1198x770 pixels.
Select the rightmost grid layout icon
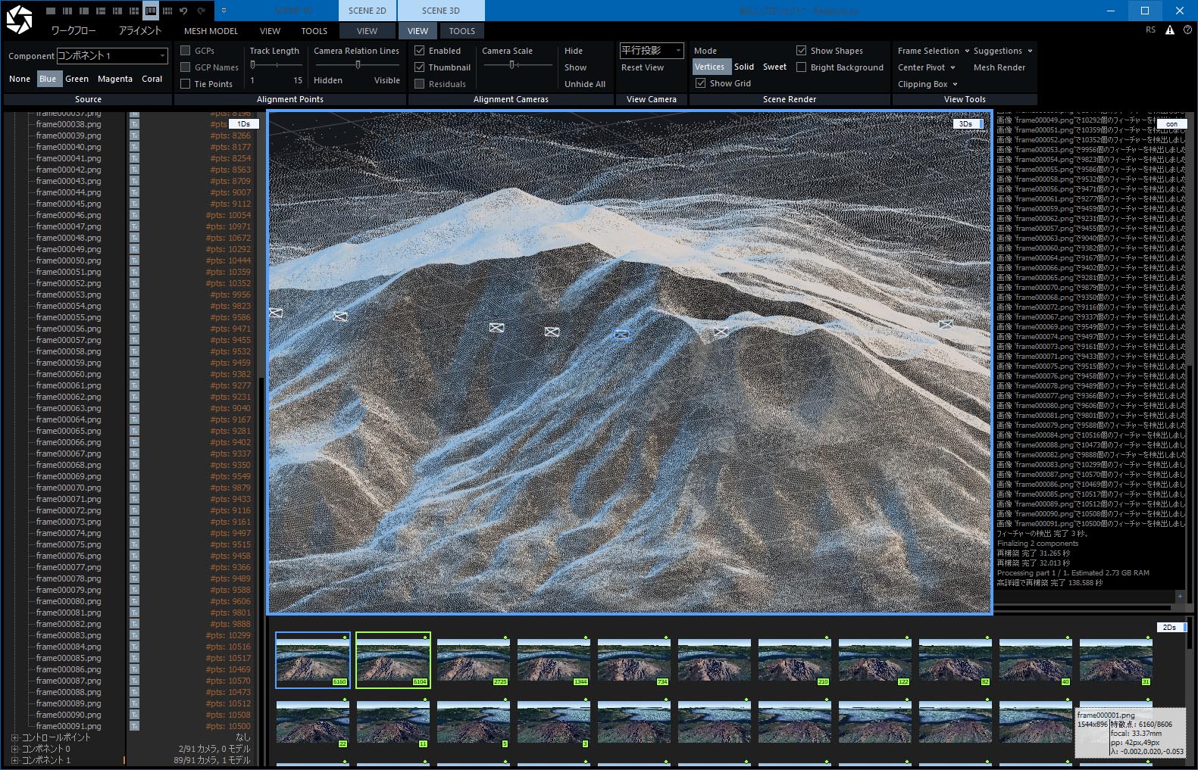coord(167,11)
